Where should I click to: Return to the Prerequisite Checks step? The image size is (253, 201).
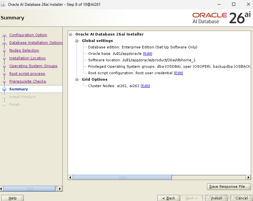coord(28,82)
